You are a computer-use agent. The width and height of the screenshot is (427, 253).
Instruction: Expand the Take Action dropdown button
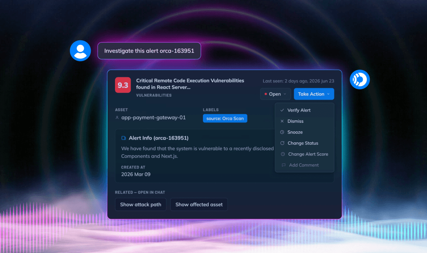pos(314,94)
